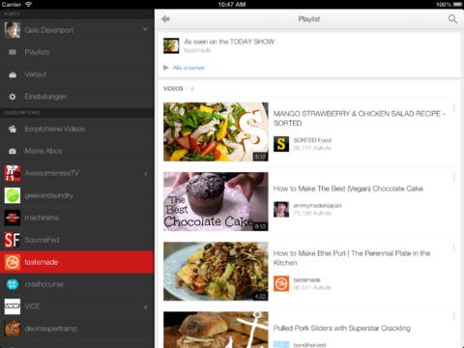Click the Alle ansehen play-all link
The height and width of the screenshot is (348, 464).
tap(188, 68)
